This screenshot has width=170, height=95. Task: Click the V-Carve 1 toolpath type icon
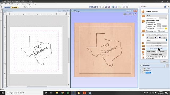click(x=144, y=69)
